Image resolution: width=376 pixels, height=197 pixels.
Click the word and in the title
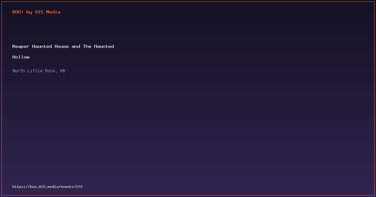[76, 46]
